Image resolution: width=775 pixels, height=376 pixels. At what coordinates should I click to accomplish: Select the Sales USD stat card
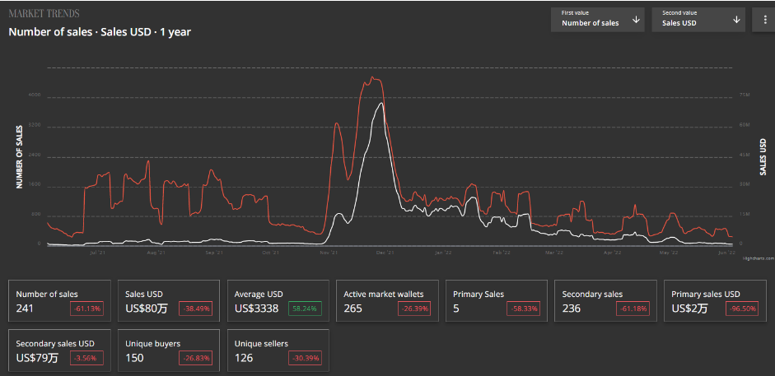click(169, 301)
